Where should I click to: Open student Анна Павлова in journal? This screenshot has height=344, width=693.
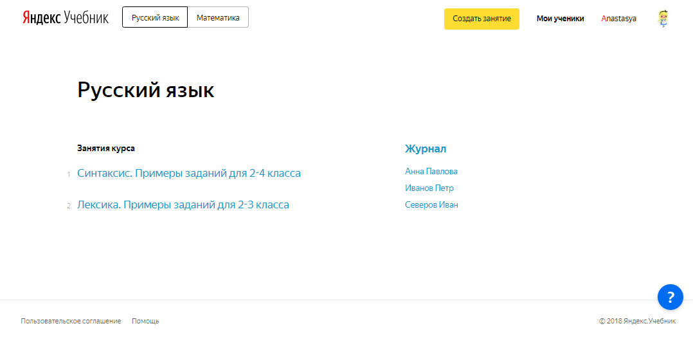tap(431, 171)
